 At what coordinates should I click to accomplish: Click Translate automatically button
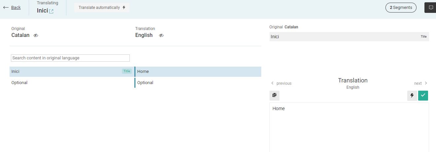click(x=102, y=8)
